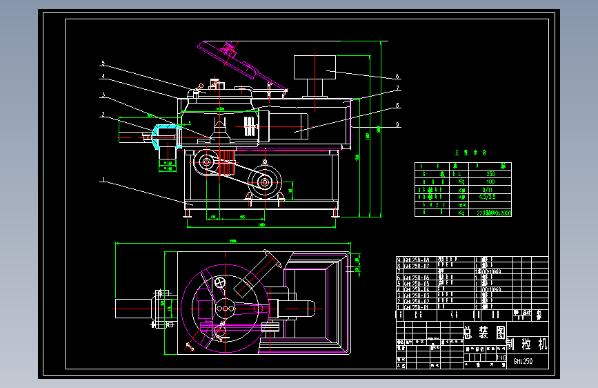598x388 pixels.
Task: Click part code GHL250-01 in parts list
Action: point(417,307)
